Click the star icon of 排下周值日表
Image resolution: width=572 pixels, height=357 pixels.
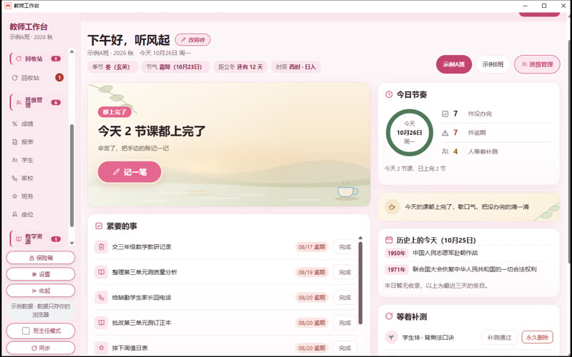pyautogui.click(x=101, y=348)
